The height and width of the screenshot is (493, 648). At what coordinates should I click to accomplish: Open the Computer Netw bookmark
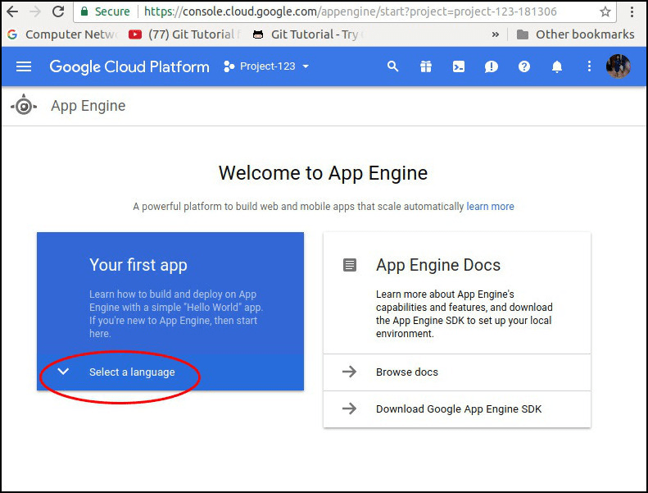coord(63,34)
